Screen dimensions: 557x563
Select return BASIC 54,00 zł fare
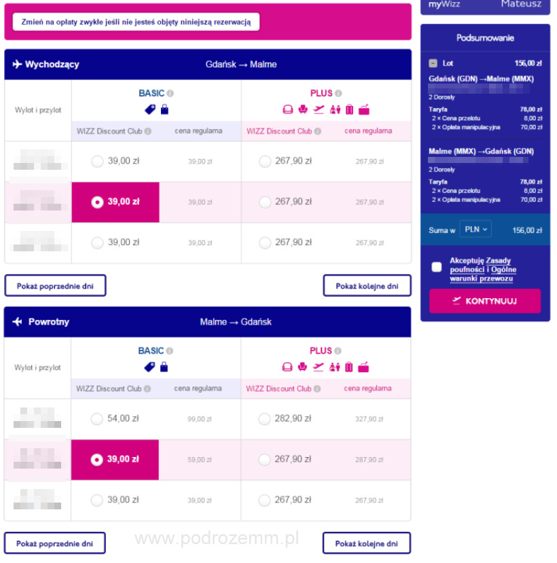pyautogui.click(x=96, y=418)
